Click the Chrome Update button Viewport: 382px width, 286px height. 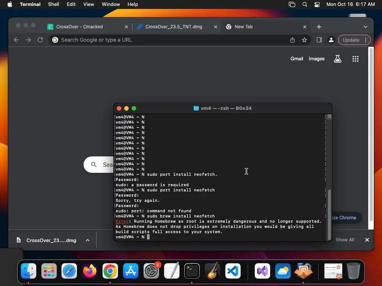click(x=351, y=40)
